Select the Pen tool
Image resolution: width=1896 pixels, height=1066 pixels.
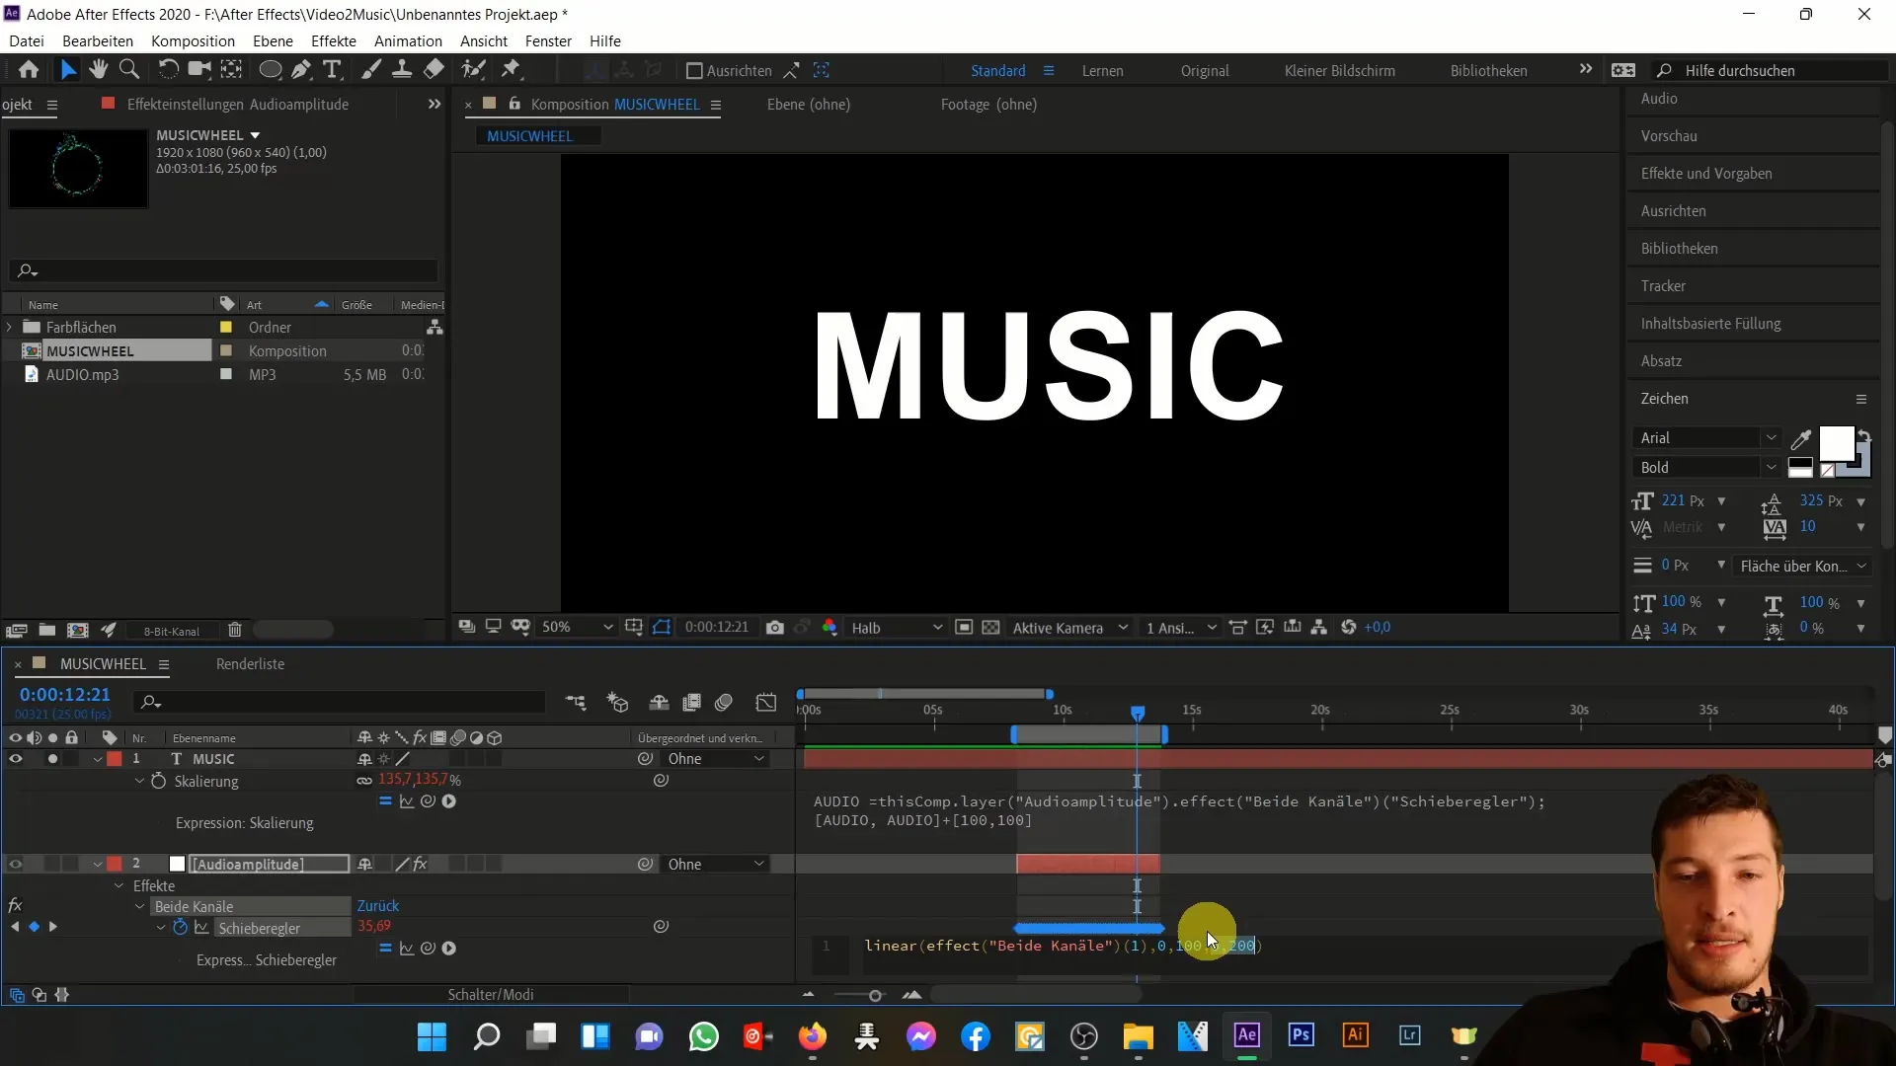tap(301, 70)
